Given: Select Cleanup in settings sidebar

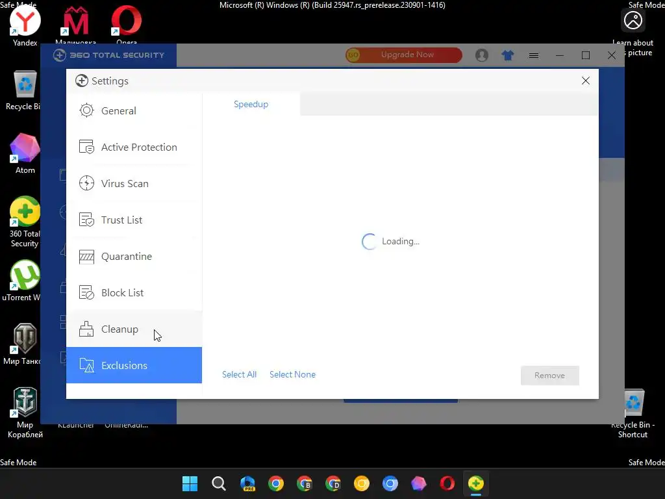Looking at the screenshot, I should (x=134, y=329).
